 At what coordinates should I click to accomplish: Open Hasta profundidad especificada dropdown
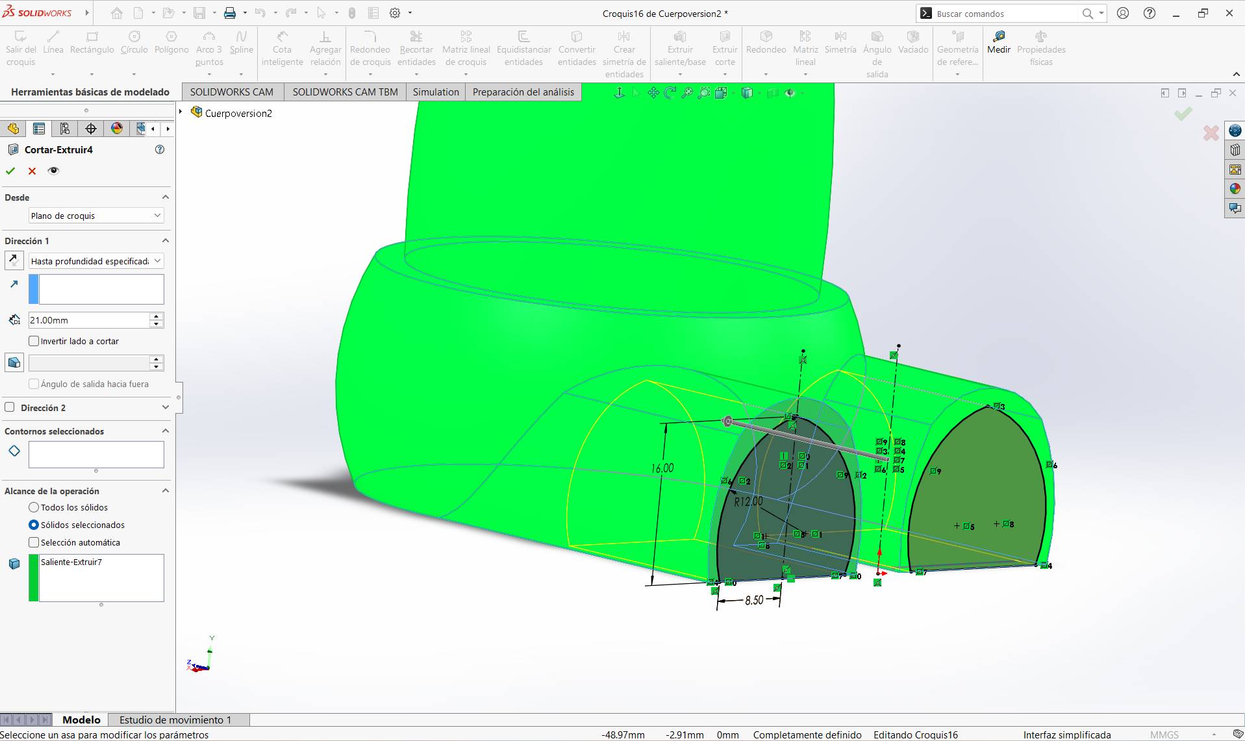pyautogui.click(x=96, y=261)
